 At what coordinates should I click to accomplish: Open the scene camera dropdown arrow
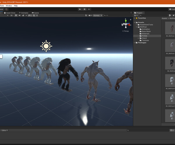click(x=92, y=15)
